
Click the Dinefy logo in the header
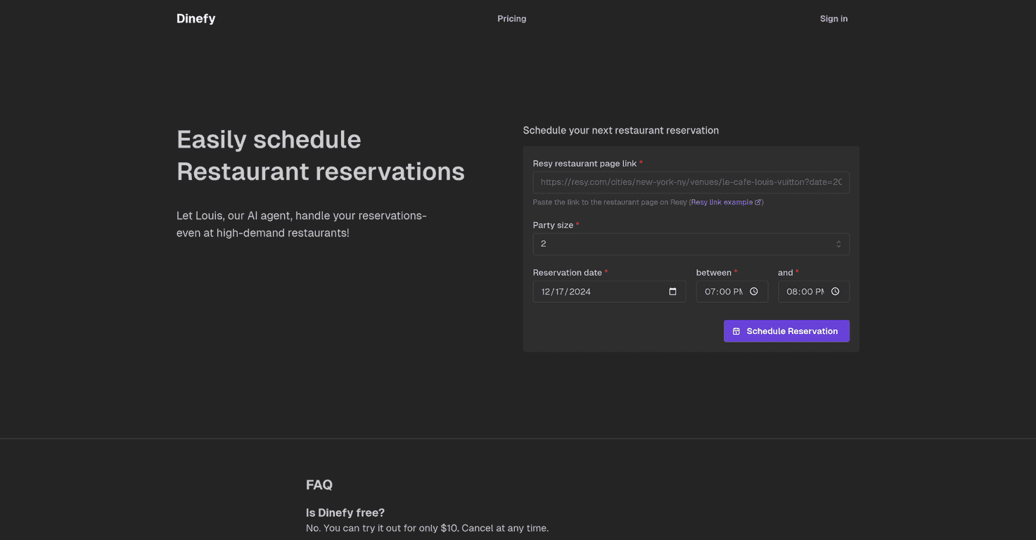pos(196,18)
